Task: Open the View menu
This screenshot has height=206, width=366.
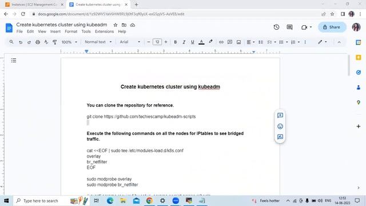Action: pyautogui.click(x=42, y=31)
